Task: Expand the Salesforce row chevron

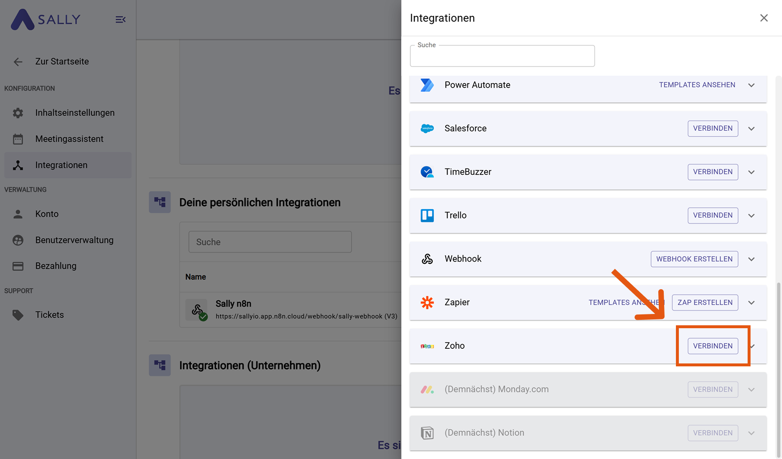Action: pos(751,129)
